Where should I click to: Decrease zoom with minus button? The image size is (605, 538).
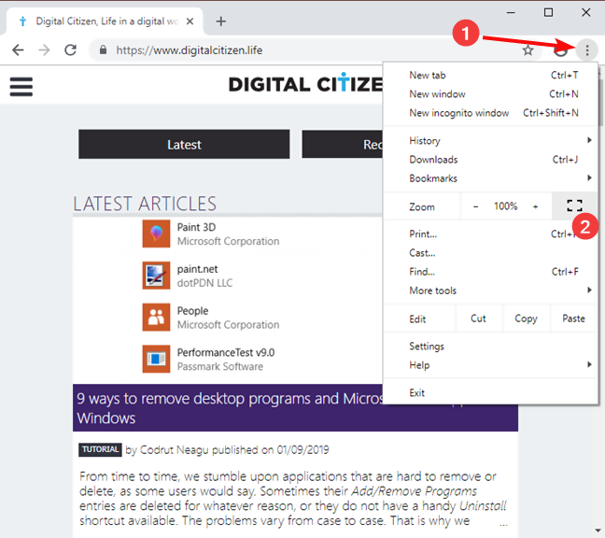click(x=476, y=206)
